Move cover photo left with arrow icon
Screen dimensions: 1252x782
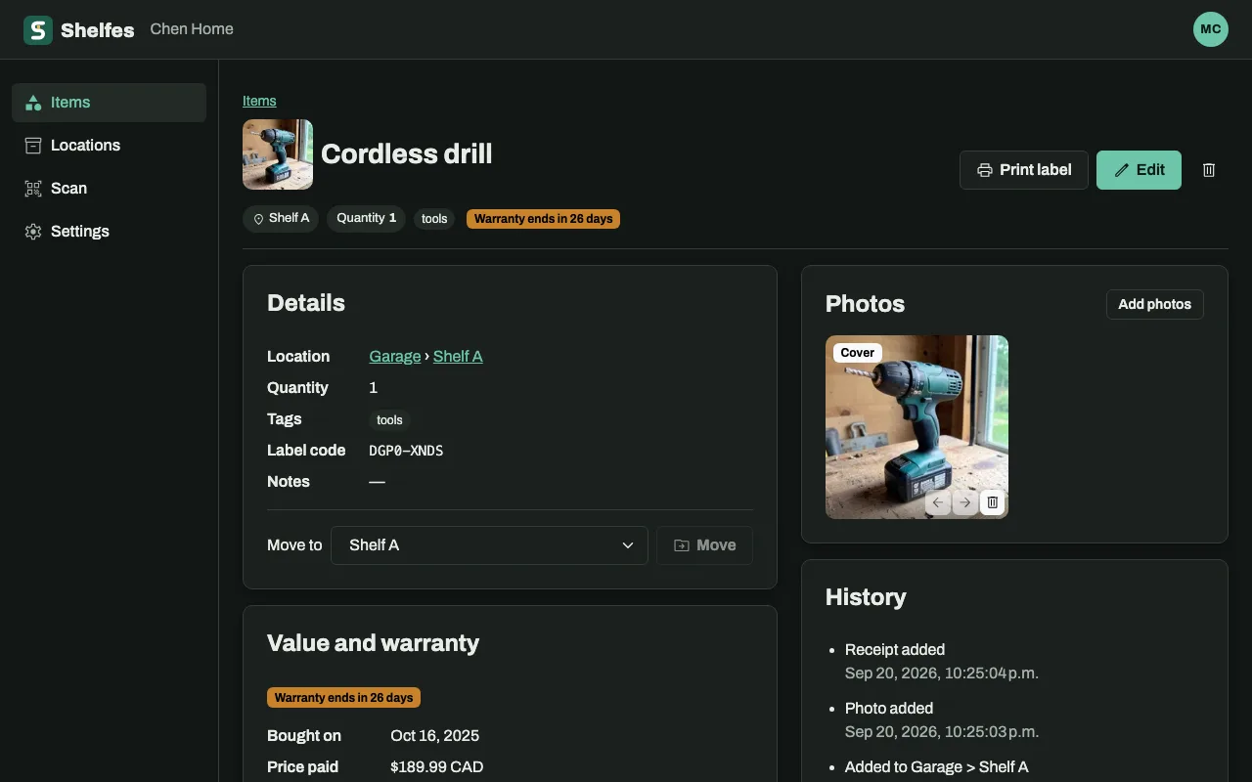coord(938,502)
